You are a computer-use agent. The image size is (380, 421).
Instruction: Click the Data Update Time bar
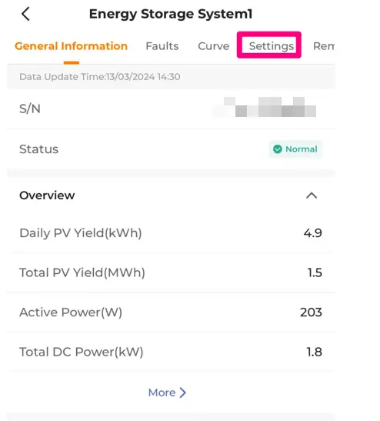(171, 77)
